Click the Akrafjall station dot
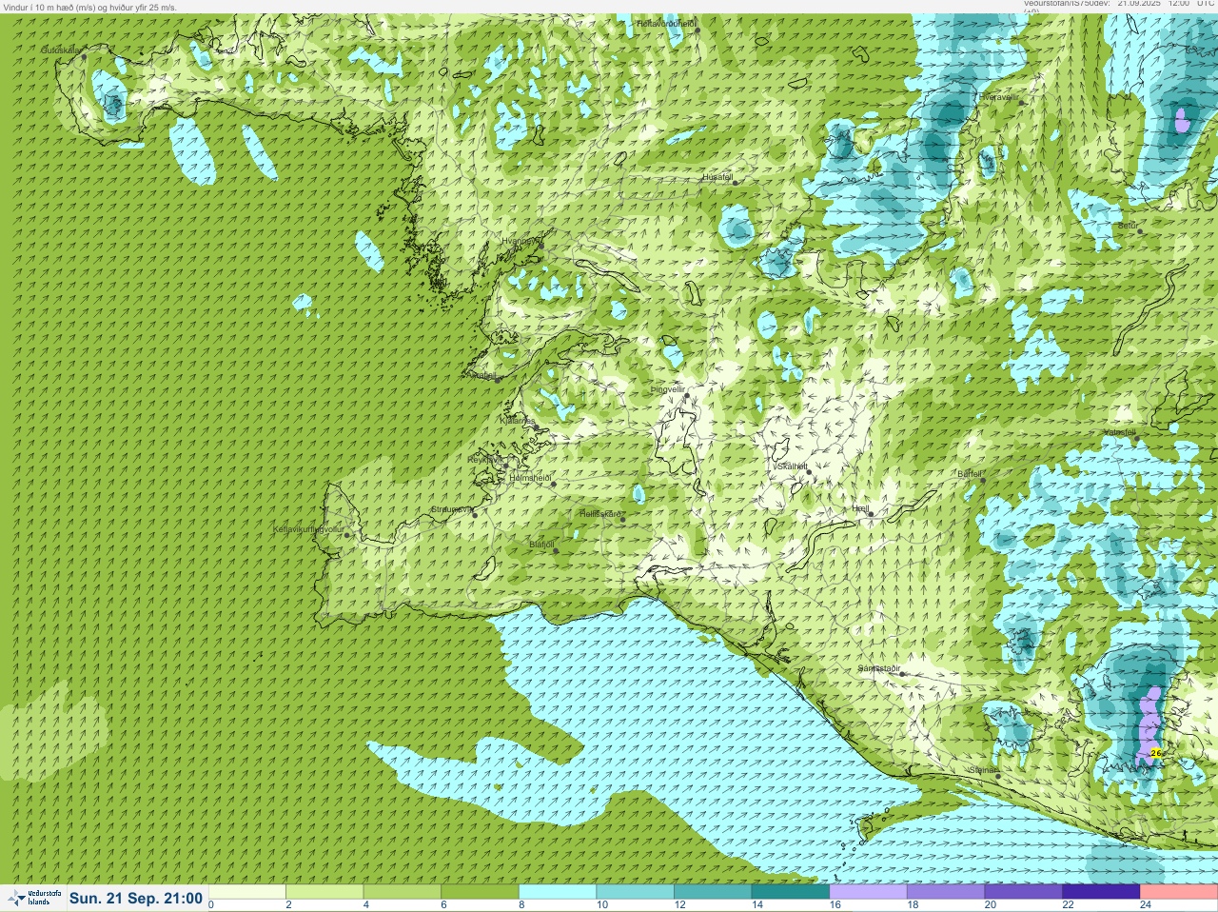 pyautogui.click(x=499, y=380)
